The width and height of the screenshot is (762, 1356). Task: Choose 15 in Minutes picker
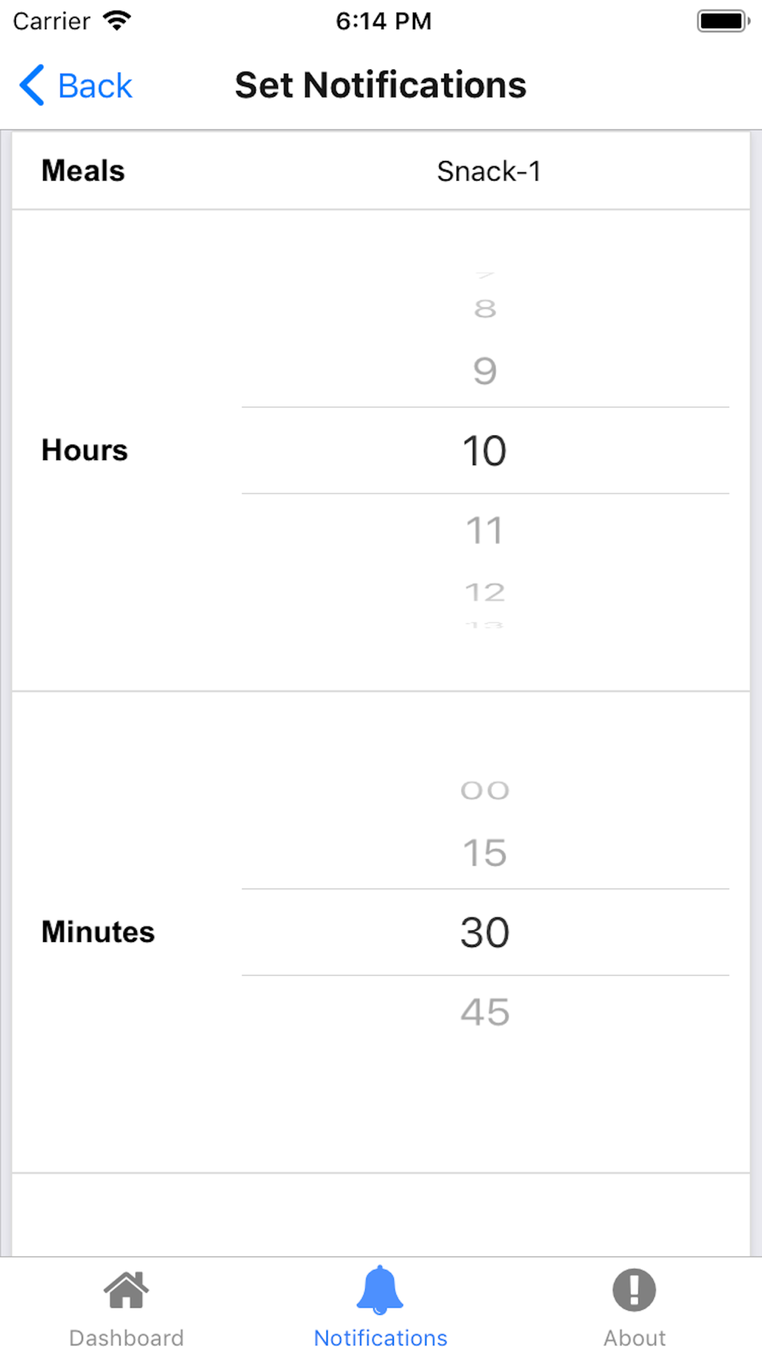coord(485,853)
